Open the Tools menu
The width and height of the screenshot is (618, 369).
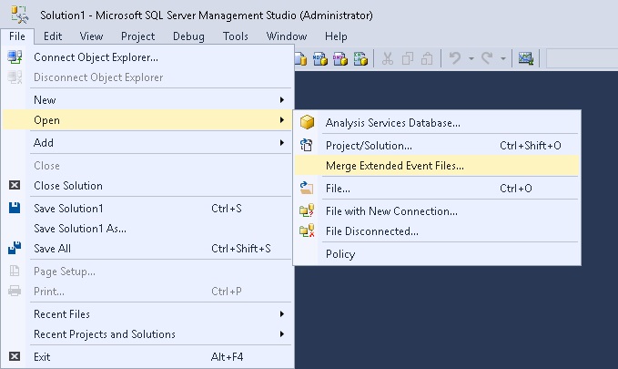[236, 36]
